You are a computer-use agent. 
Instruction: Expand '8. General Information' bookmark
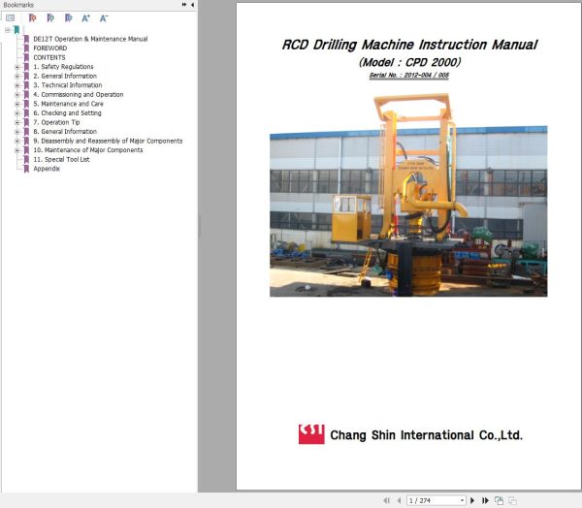(16, 132)
